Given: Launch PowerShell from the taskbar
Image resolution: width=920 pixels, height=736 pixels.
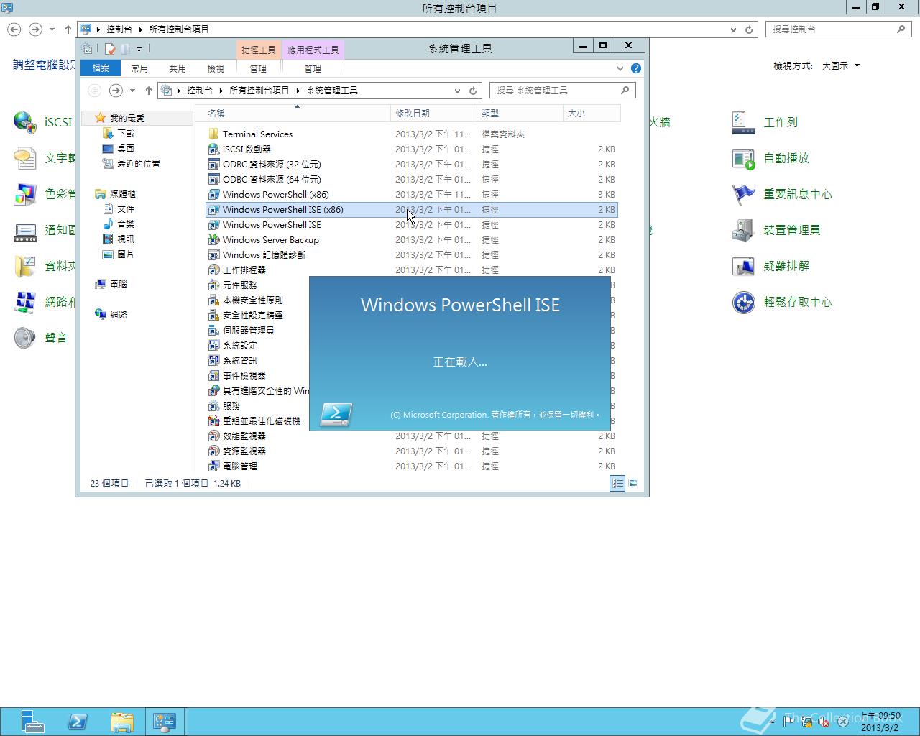Looking at the screenshot, I should [x=78, y=722].
